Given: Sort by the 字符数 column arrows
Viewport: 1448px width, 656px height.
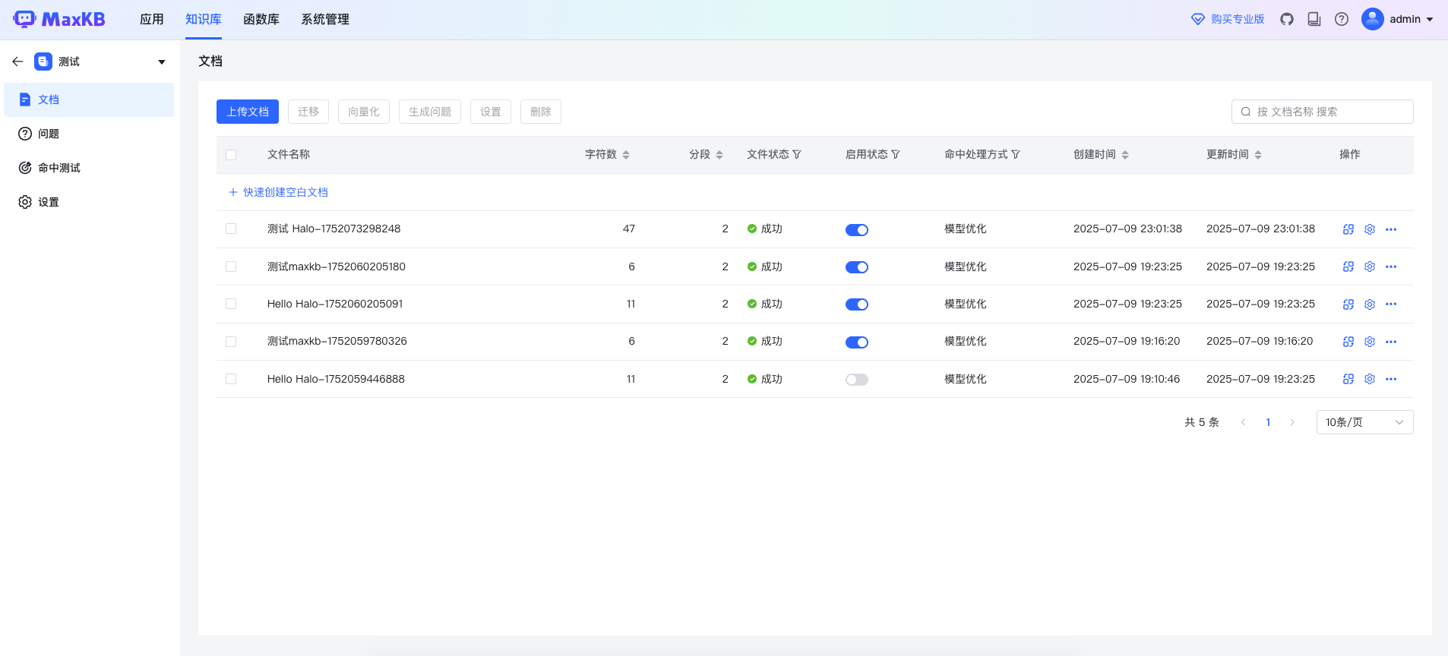Looking at the screenshot, I should coord(626,155).
